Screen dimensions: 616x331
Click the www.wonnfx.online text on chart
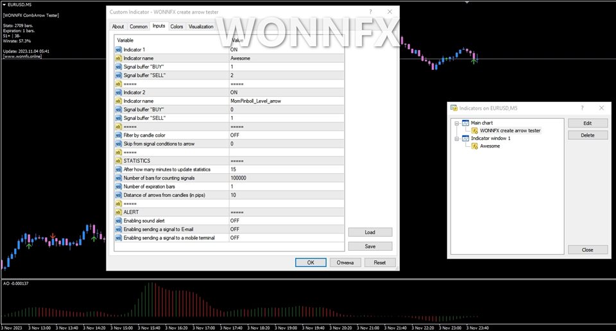(22, 56)
